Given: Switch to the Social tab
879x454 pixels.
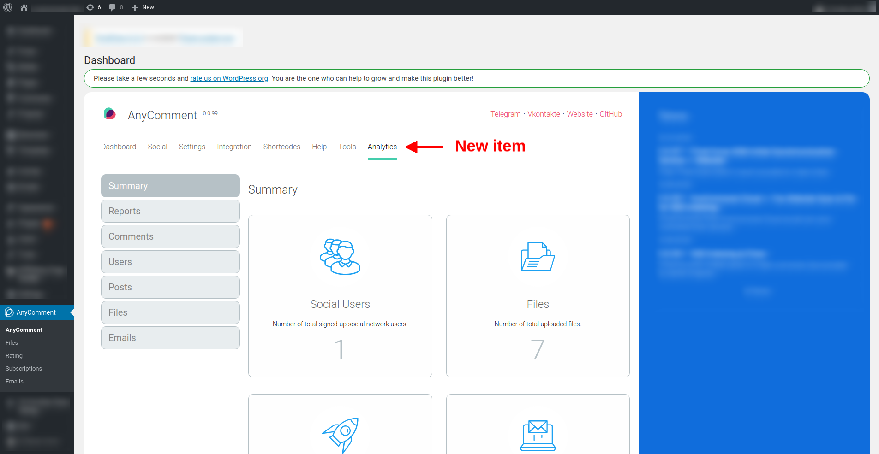Looking at the screenshot, I should (x=157, y=147).
